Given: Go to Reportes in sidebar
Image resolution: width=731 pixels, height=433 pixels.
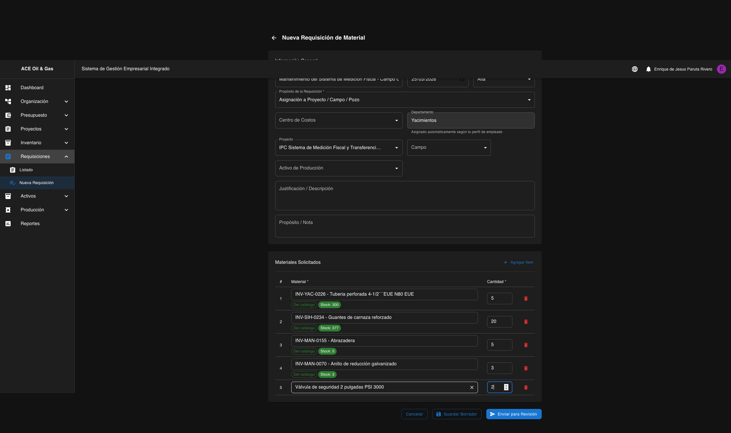Looking at the screenshot, I should (30, 223).
